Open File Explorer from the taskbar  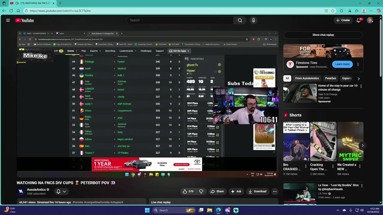210,210
